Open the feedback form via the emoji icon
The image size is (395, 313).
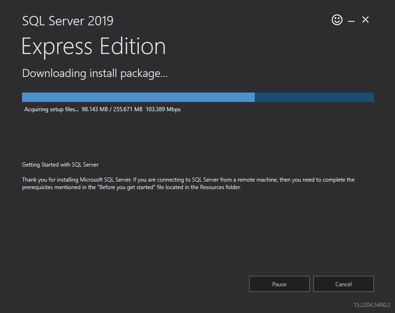click(337, 20)
